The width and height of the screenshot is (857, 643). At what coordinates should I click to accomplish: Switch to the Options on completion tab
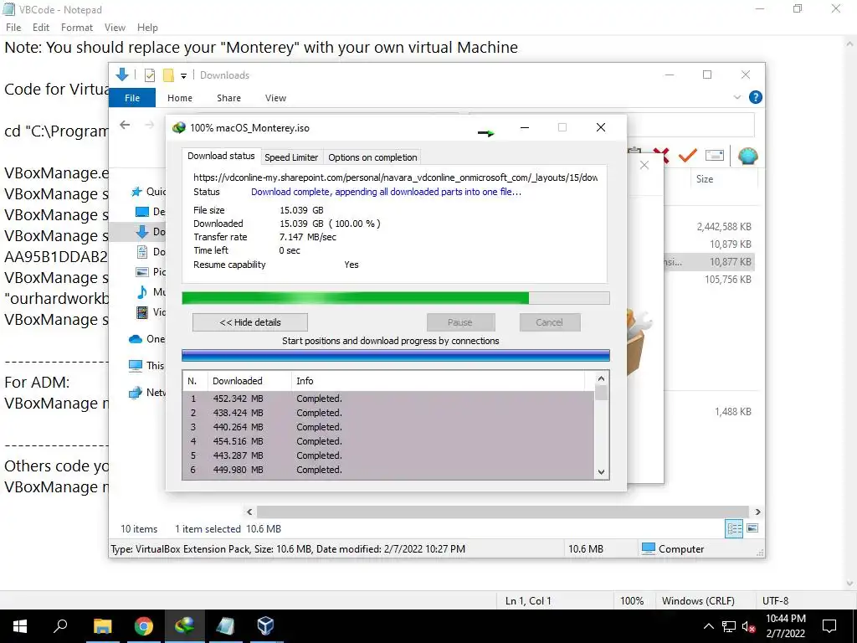(372, 157)
